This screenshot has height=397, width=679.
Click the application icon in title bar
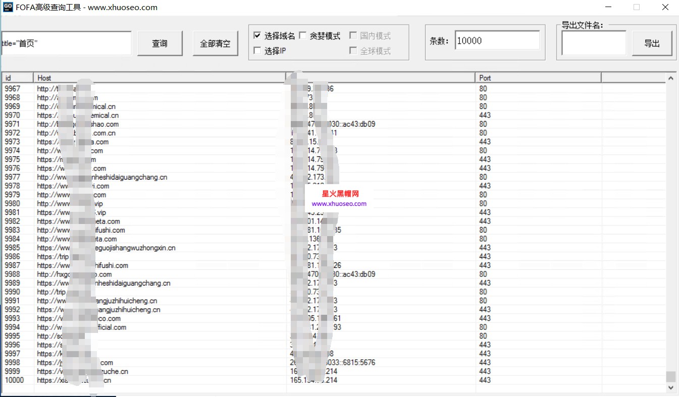[8, 7]
